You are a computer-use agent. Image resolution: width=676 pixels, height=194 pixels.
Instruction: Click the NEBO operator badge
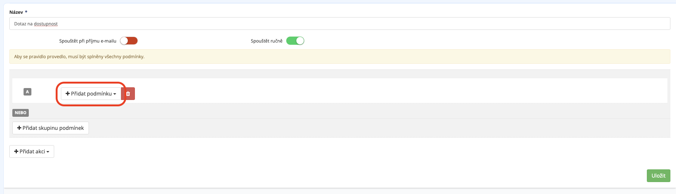point(21,113)
